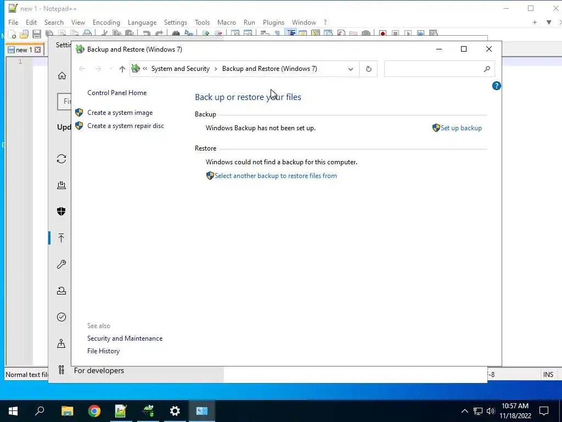Click the Create a system image link
The image size is (562, 422).
click(x=120, y=113)
